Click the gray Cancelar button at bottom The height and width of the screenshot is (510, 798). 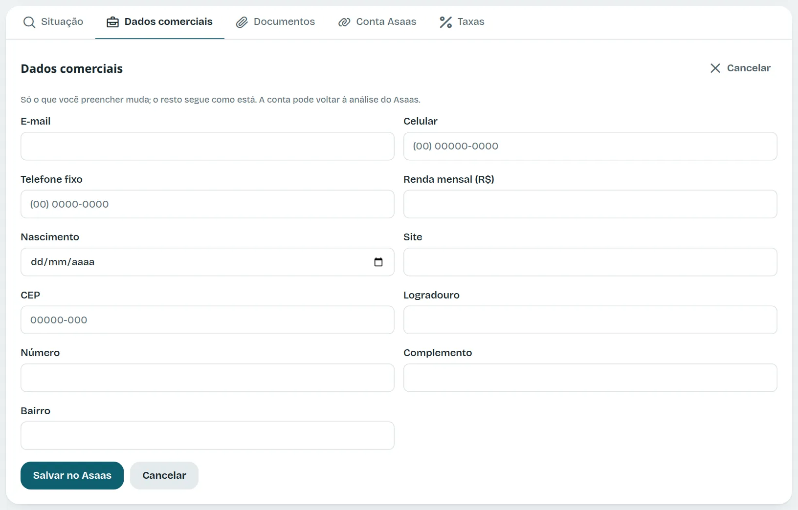(164, 475)
